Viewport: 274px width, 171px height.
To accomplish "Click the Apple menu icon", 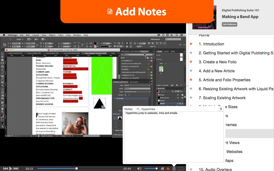I will click(x=4, y=35).
